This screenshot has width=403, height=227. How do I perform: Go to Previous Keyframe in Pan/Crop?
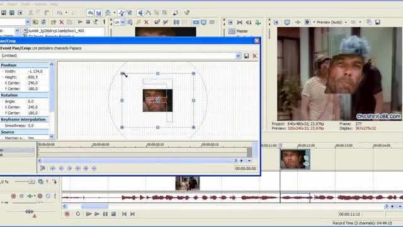coord(61,168)
